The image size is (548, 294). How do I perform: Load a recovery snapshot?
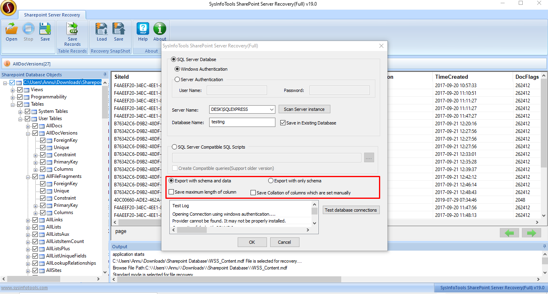(x=102, y=29)
